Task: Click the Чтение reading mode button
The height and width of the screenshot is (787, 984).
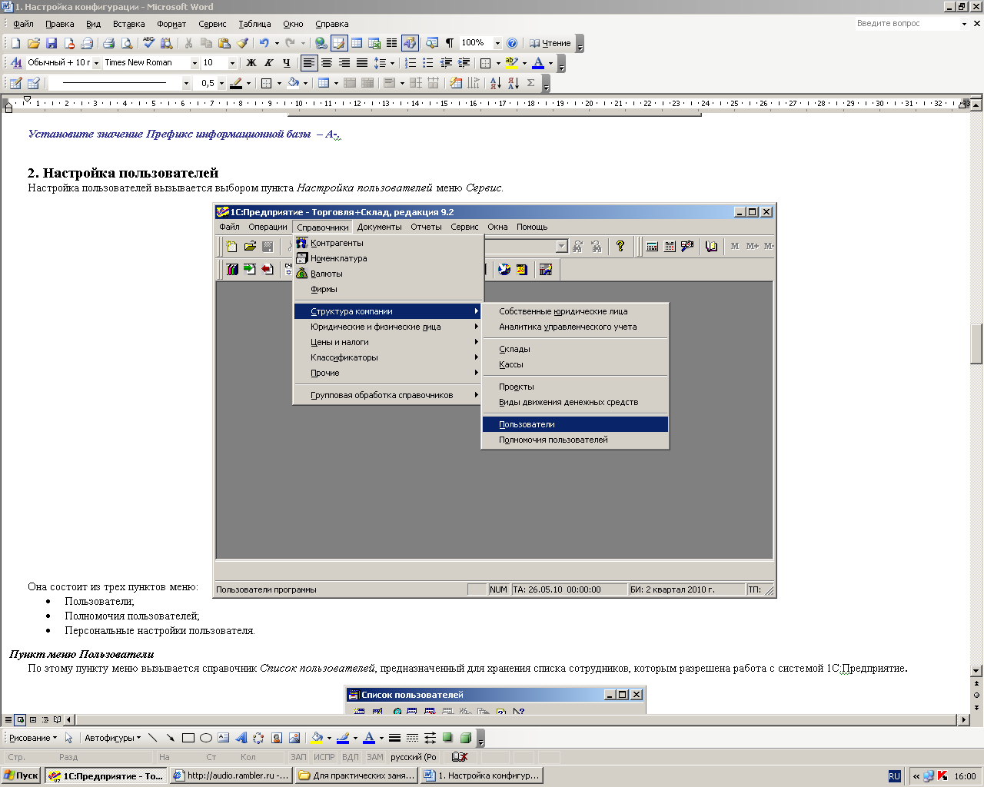Action: [x=550, y=43]
